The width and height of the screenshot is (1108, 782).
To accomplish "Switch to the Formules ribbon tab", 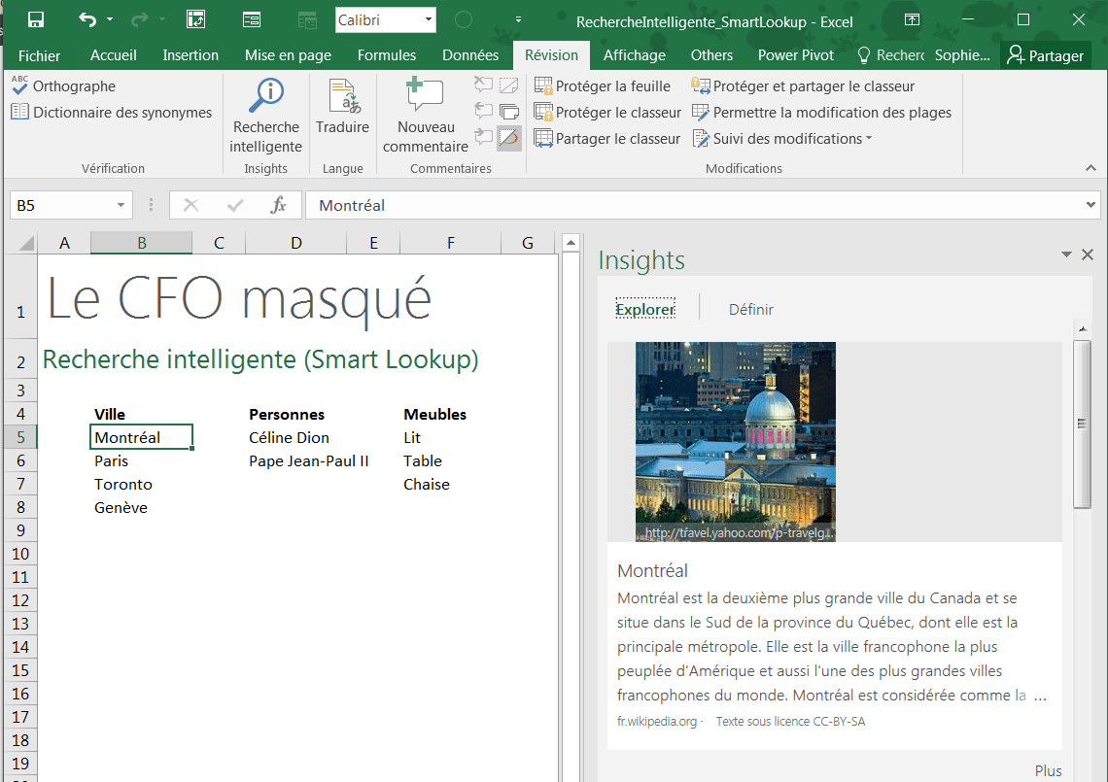I will click(x=386, y=55).
